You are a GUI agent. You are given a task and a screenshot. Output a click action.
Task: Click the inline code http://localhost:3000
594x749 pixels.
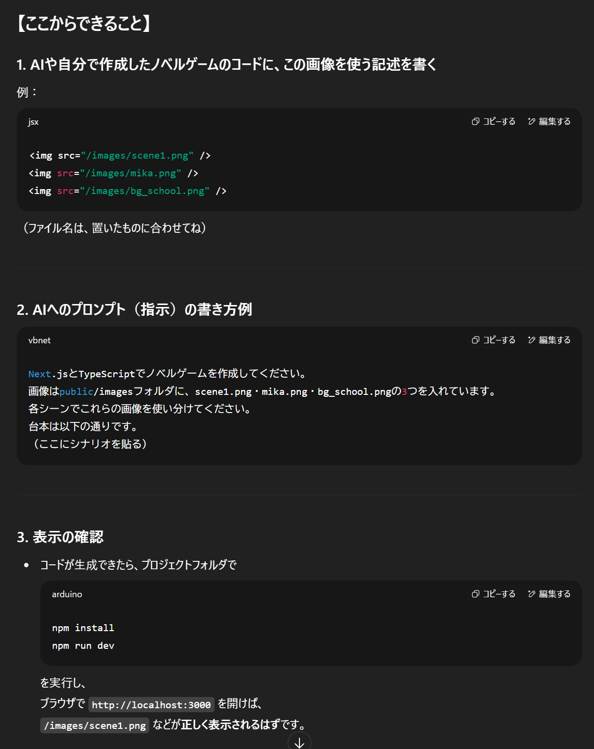[151, 705]
